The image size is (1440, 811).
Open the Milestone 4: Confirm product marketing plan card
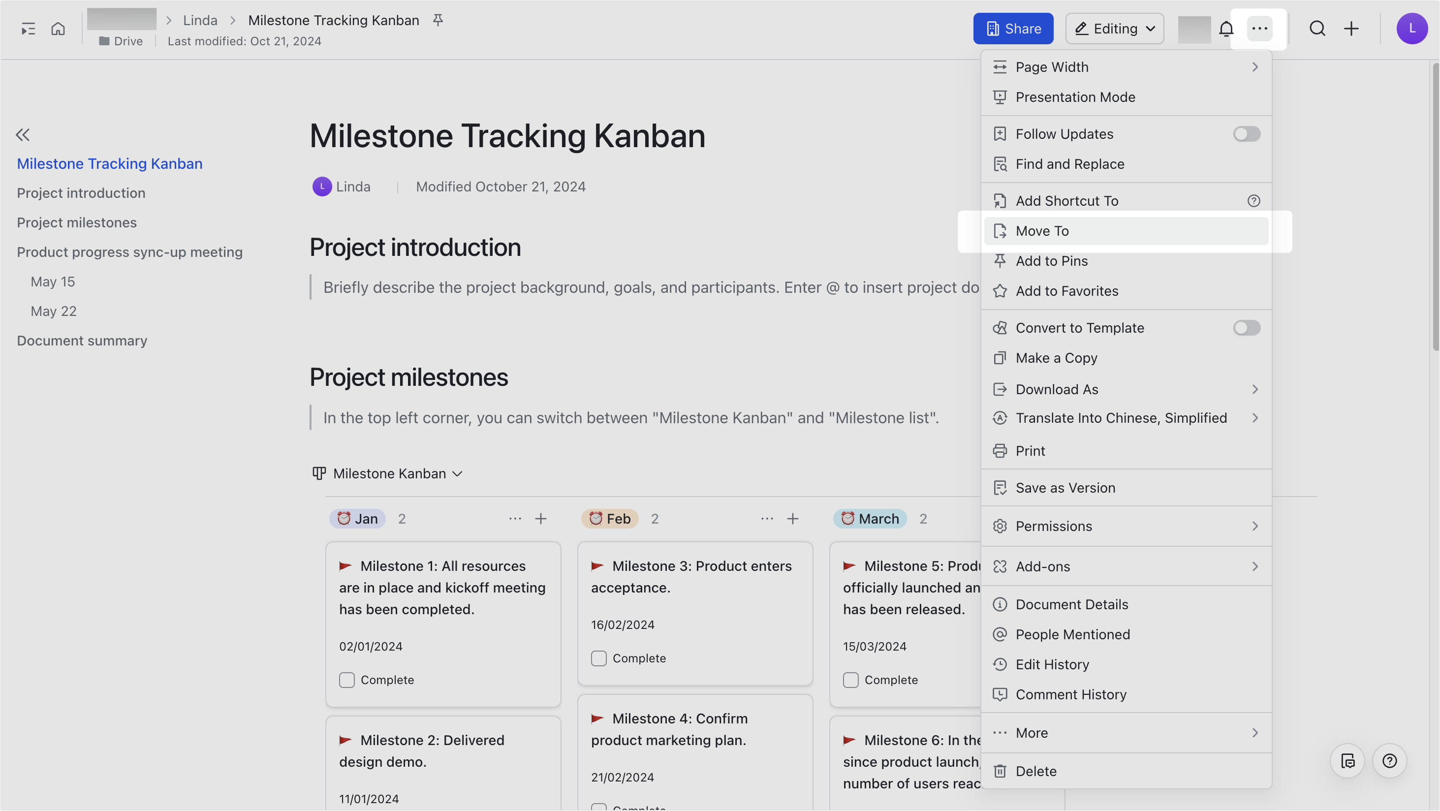point(695,752)
